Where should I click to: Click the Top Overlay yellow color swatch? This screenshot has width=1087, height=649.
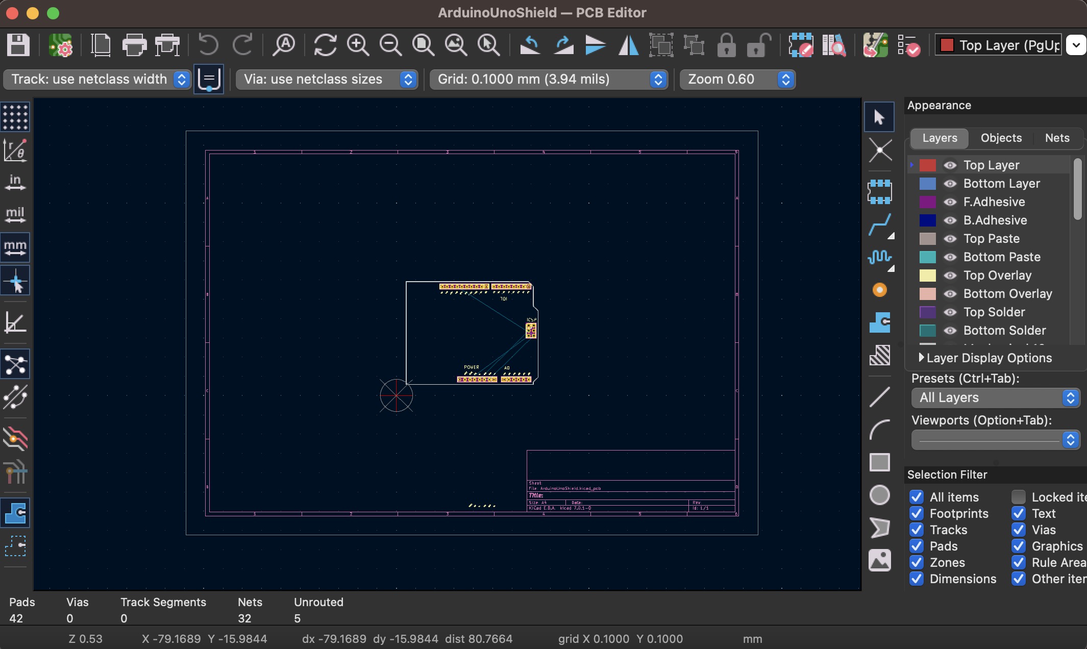click(927, 276)
